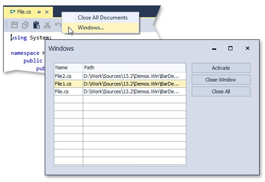Click the Paste clipboard icon
Viewport: 265px width, 182px height.
pos(36,25)
